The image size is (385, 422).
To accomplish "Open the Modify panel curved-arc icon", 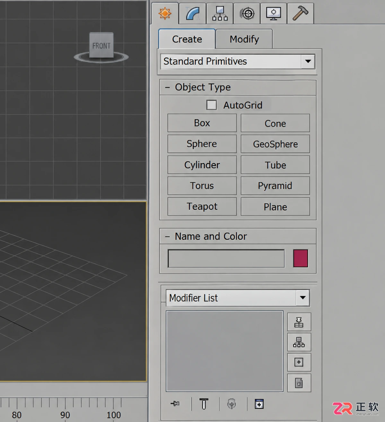I will click(x=192, y=14).
